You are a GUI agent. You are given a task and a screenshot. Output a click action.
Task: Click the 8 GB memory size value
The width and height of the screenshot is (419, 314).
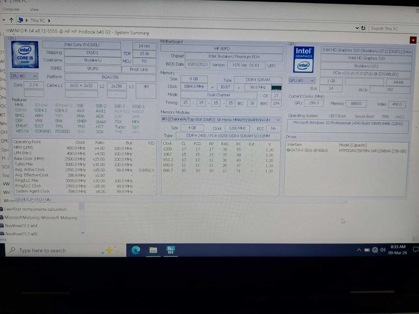[x=194, y=79]
